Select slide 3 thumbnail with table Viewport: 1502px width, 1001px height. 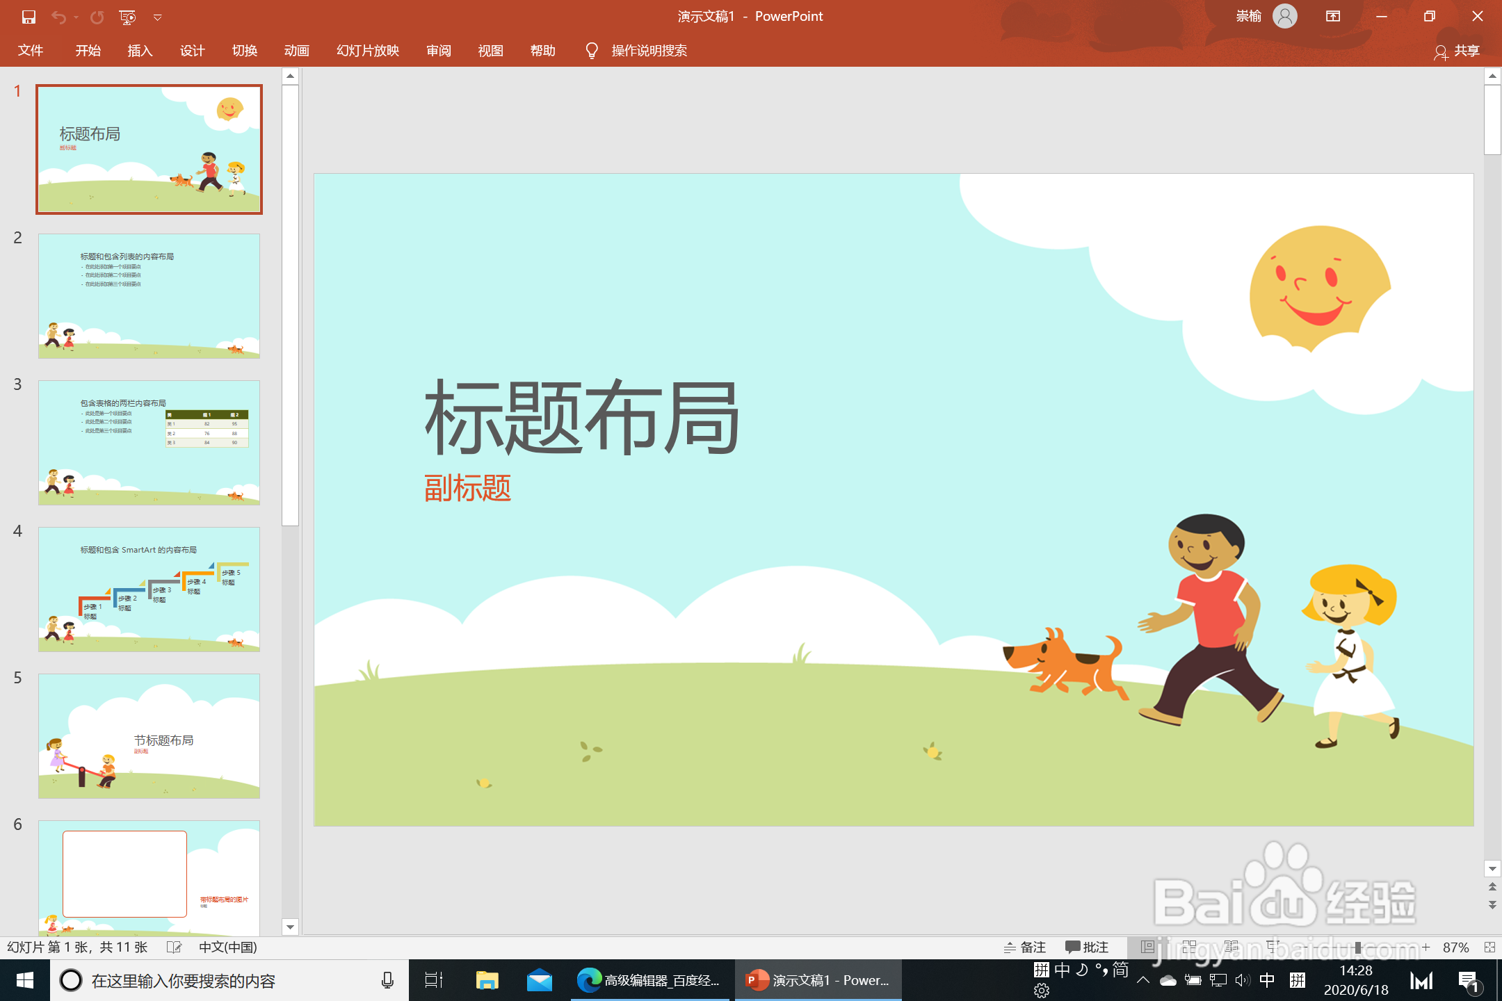pos(150,443)
